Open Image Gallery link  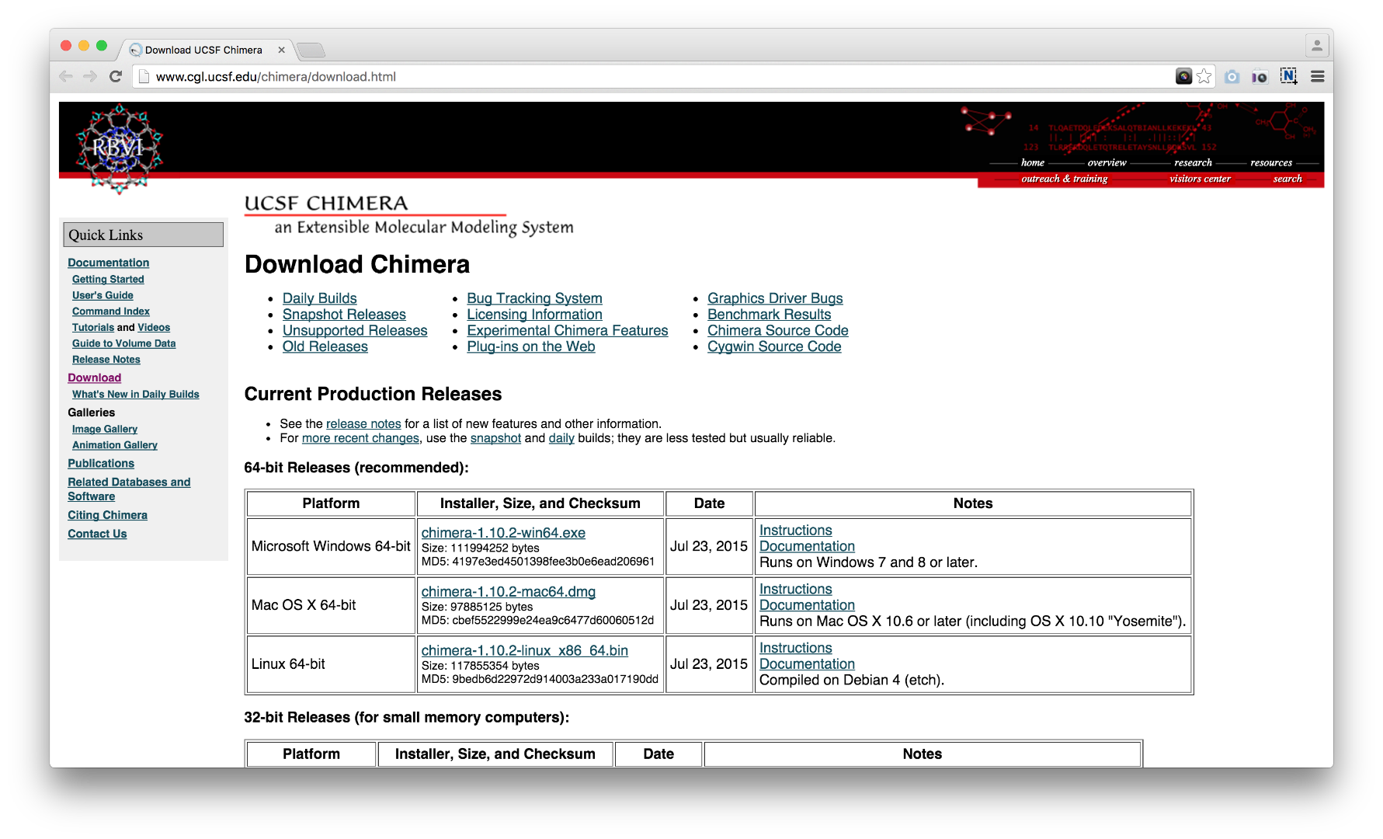point(104,429)
